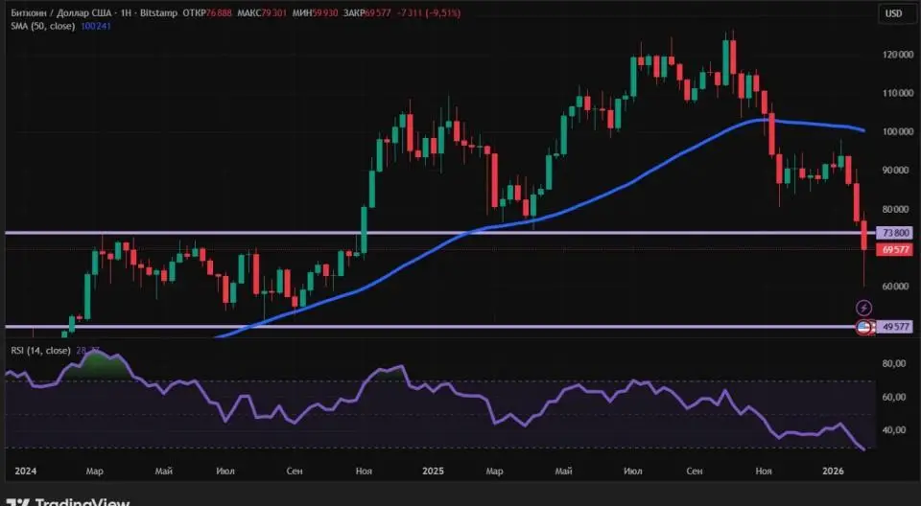Click the 40,00 RSI scale label
Viewport: 921px width, 506px height.
894,430
